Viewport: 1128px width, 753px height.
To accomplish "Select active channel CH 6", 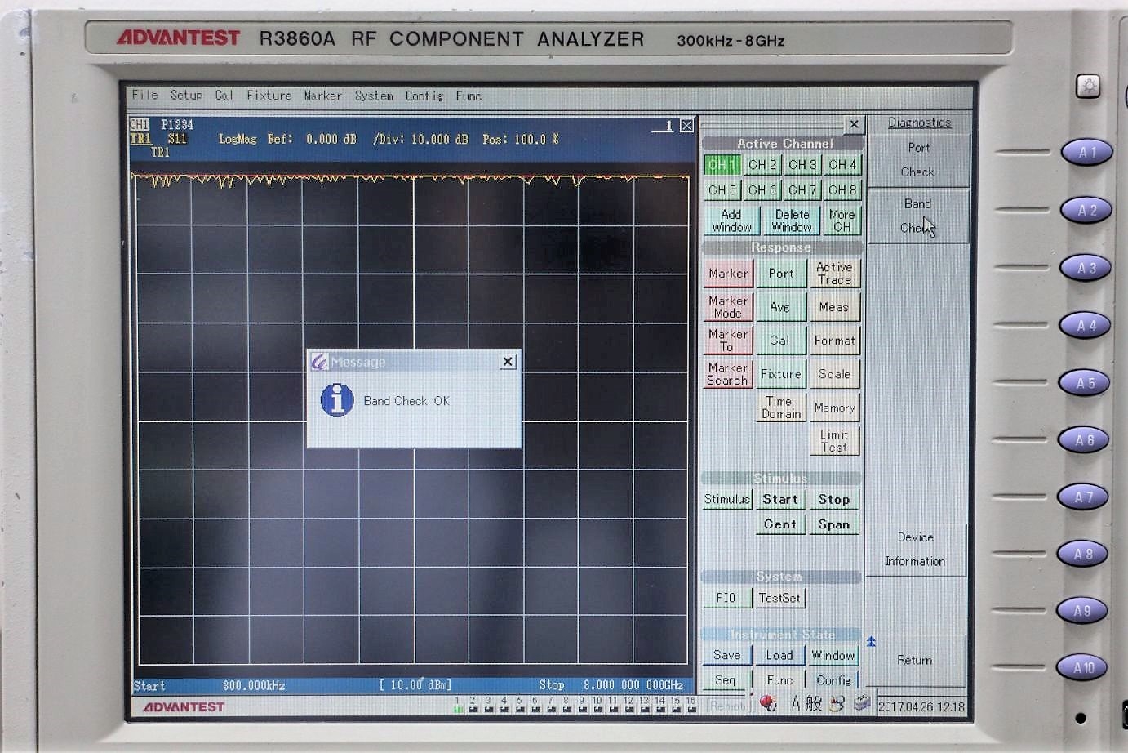I will (762, 189).
